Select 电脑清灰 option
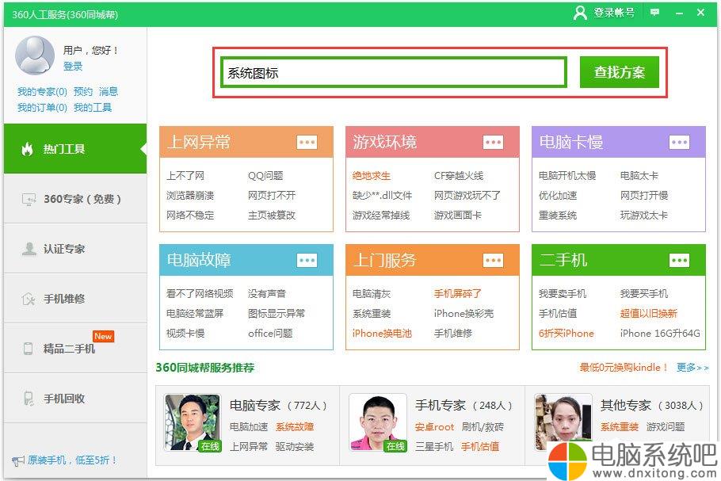721x481 pixels. (x=372, y=293)
